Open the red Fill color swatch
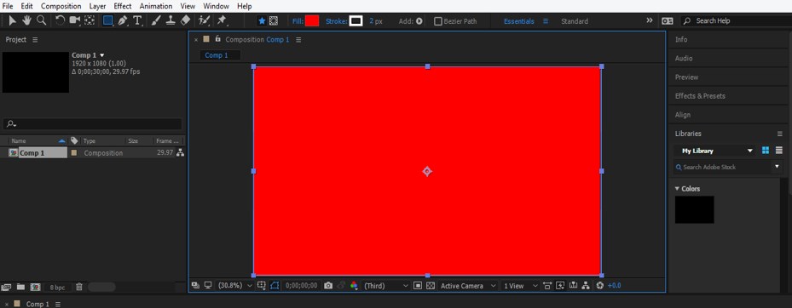This screenshot has height=308, width=792. (x=312, y=21)
